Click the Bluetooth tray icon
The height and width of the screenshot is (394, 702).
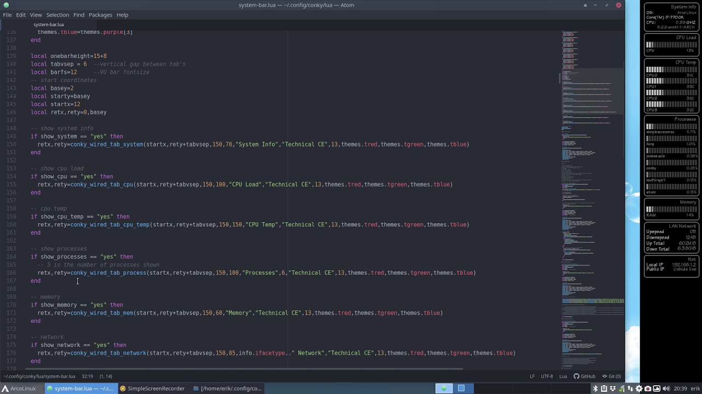596,389
